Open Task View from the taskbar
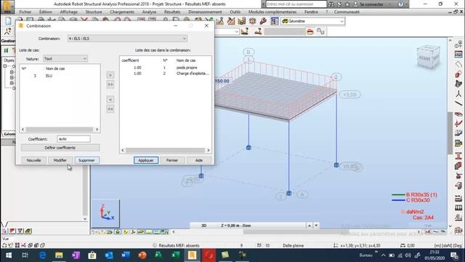The image size is (465, 262). (25, 255)
